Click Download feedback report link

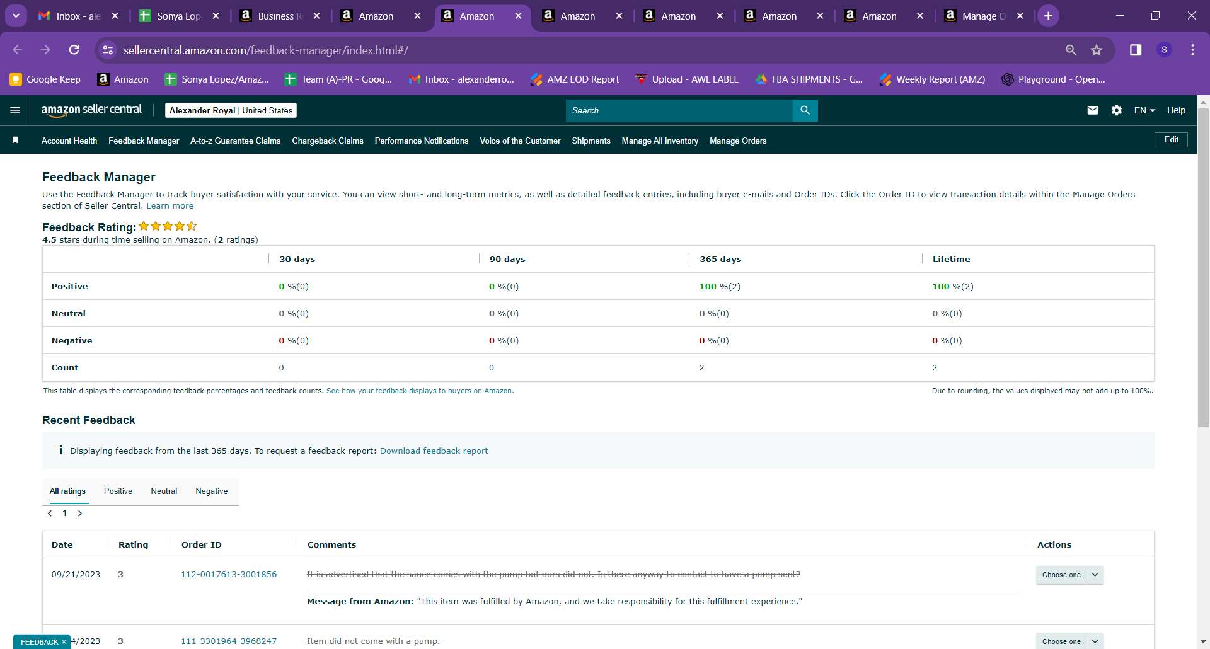click(434, 451)
